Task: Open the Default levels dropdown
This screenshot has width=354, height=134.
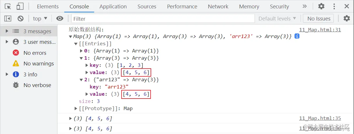Action: (x=277, y=18)
